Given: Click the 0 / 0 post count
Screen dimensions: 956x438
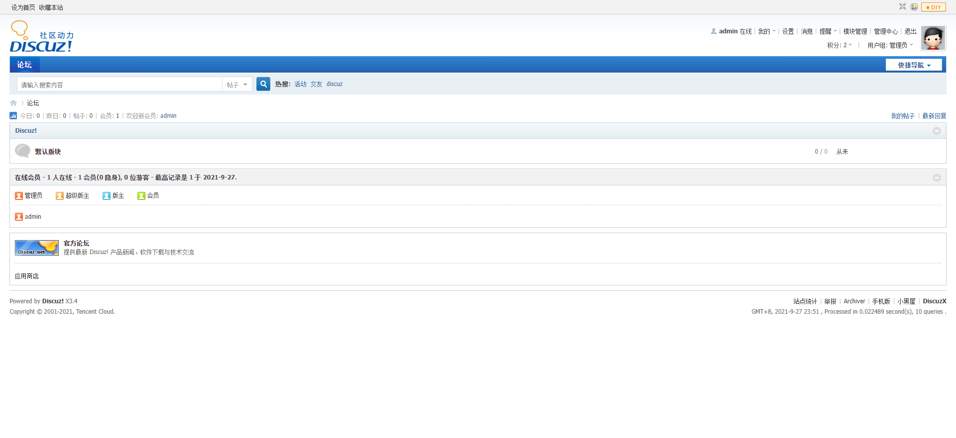Looking at the screenshot, I should coord(821,152).
